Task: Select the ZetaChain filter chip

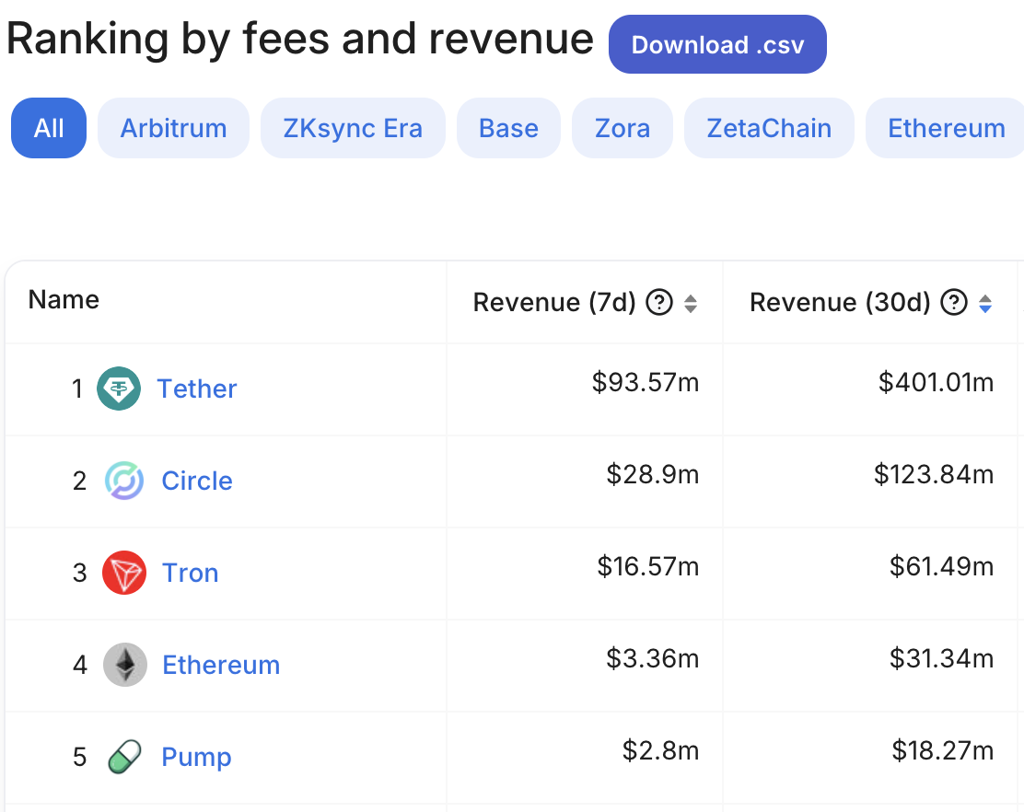Action: click(x=769, y=128)
